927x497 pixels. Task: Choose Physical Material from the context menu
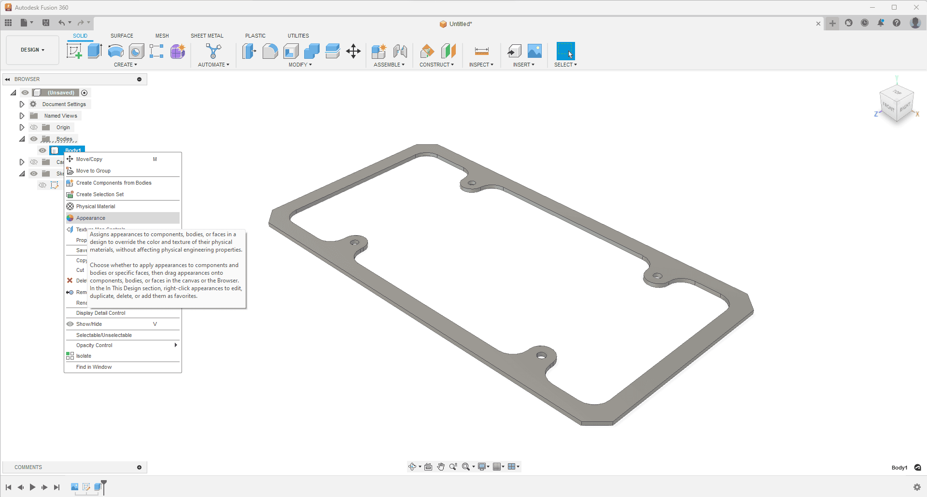pyautogui.click(x=123, y=206)
